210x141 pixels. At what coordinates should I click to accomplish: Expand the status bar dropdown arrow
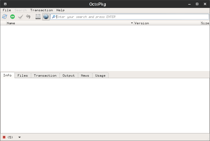tap(19, 137)
